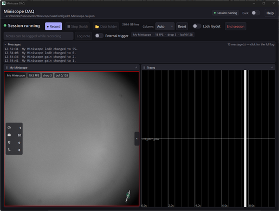Expand the Traces panel with arrow icon

point(271,68)
